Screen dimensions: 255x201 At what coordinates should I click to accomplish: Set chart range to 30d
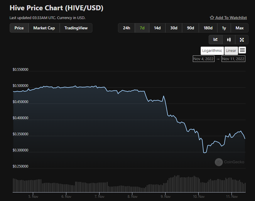coord(174,28)
